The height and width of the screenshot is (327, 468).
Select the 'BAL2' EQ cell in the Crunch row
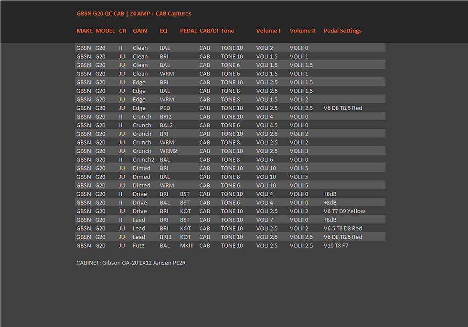(x=166, y=126)
